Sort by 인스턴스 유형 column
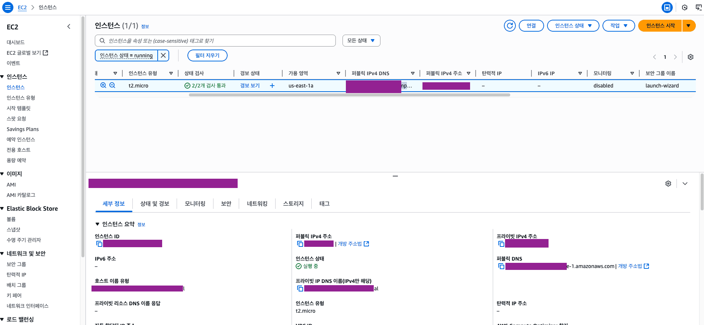Viewport: 704px width, 325px height. tap(171, 73)
